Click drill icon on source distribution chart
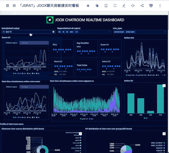The height and width of the screenshot is (153, 169). point(80,134)
